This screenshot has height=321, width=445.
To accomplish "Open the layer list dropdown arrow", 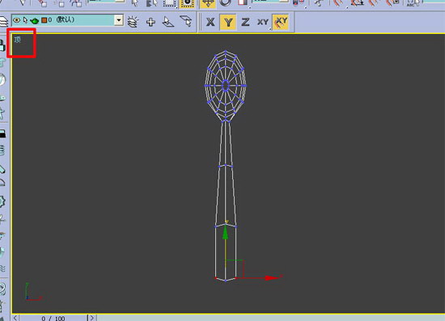I will [119, 20].
